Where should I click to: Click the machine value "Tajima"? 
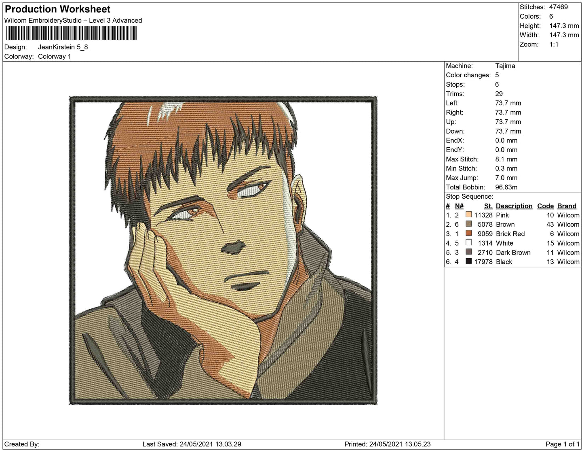pyautogui.click(x=505, y=66)
